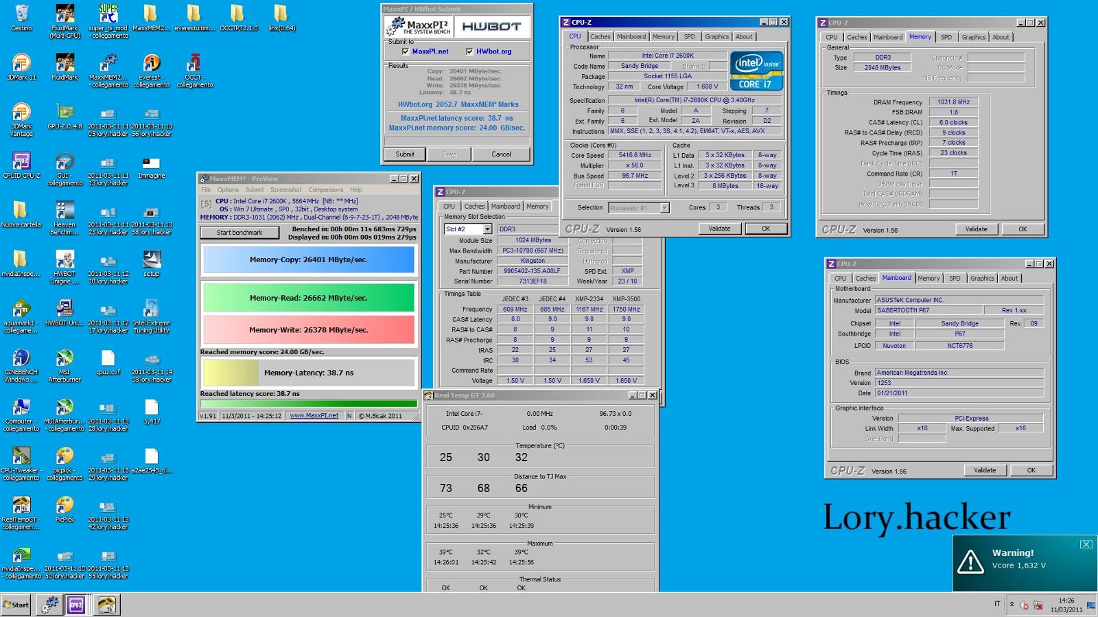Image resolution: width=1098 pixels, height=617 pixels.
Task: Click Cancel in the HWbot Submit dialog
Action: [x=501, y=154]
